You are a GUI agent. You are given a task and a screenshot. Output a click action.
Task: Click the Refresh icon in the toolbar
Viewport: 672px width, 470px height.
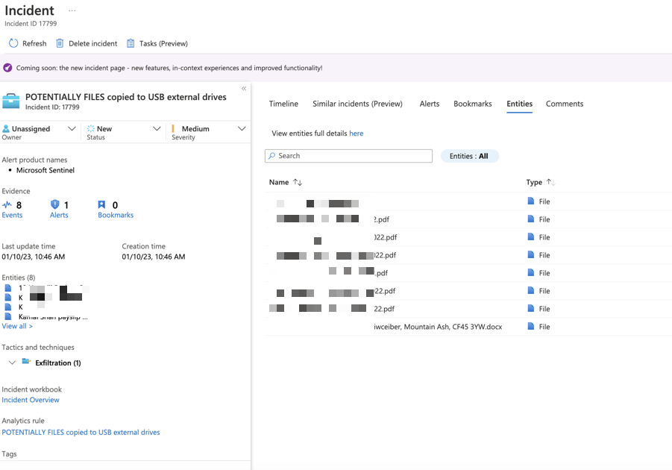pyautogui.click(x=13, y=43)
